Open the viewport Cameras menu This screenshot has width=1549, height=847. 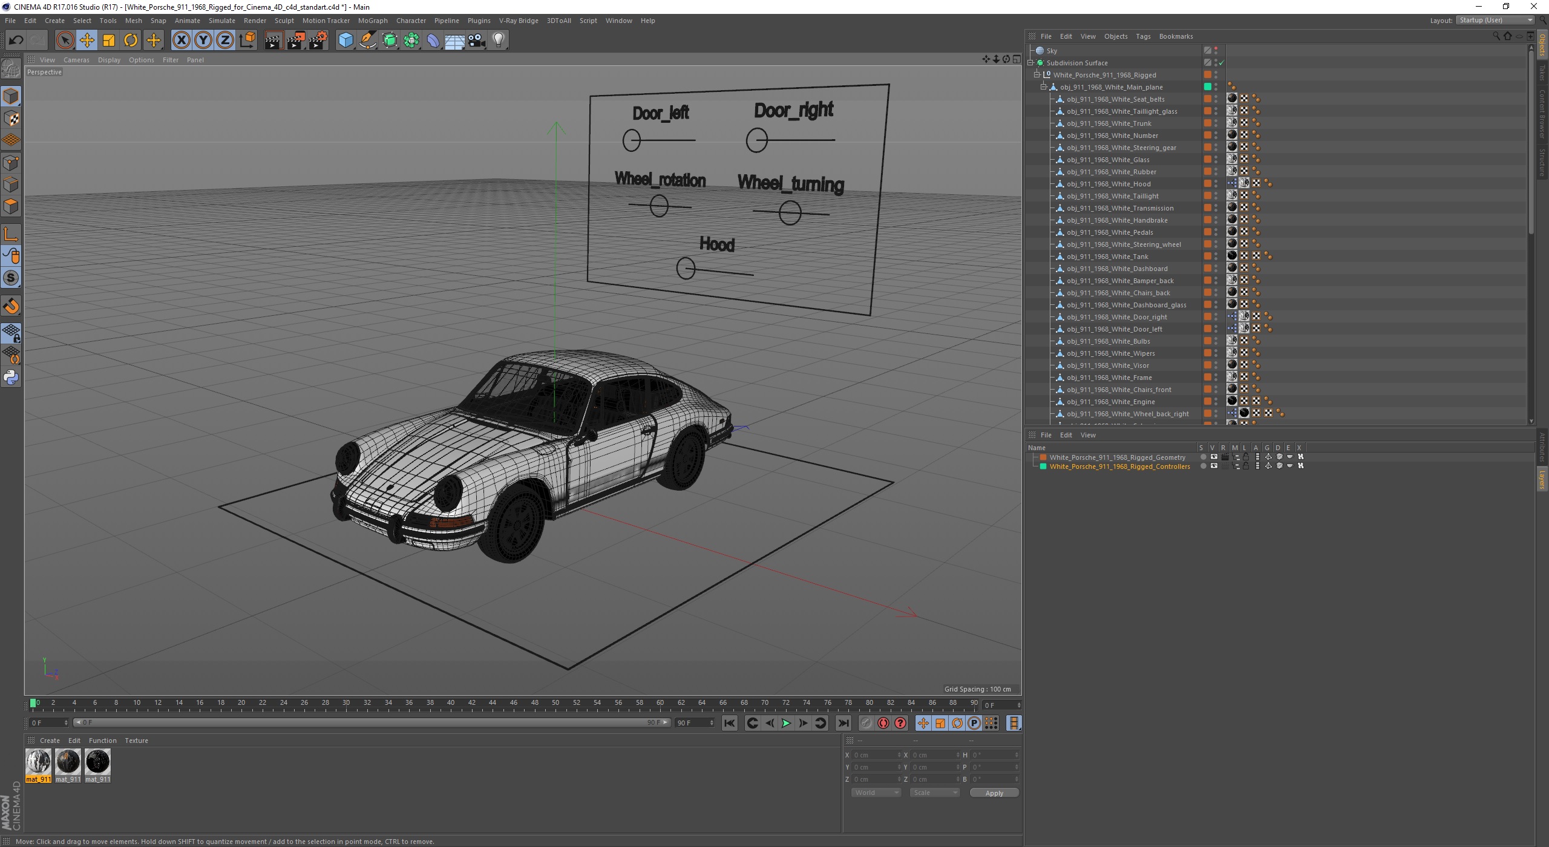coord(76,60)
